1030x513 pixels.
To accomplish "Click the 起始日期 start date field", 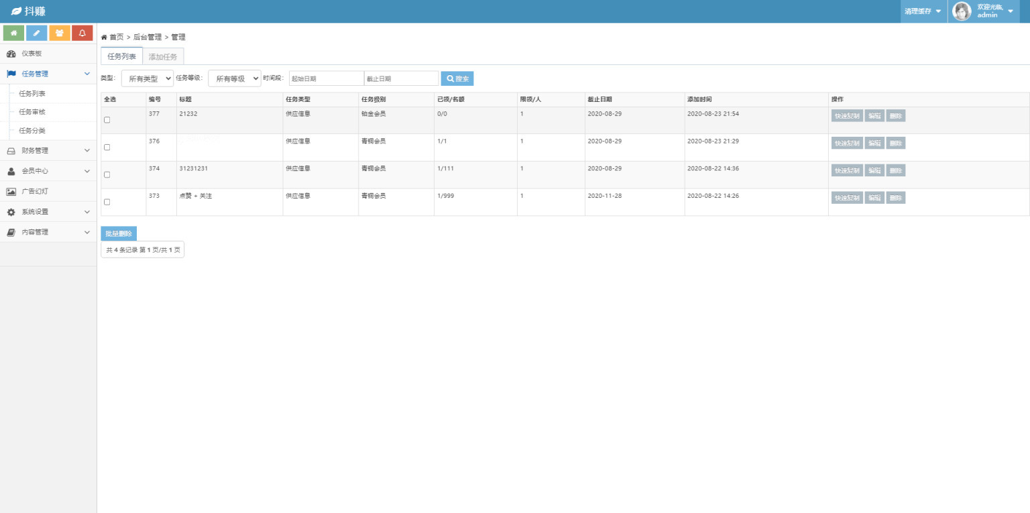I will point(327,78).
